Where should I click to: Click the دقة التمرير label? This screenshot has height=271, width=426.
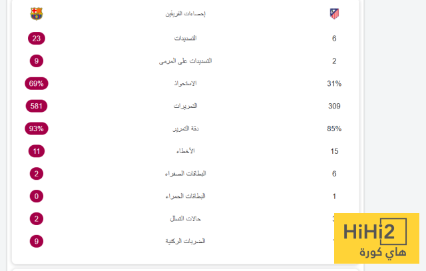tap(185, 129)
